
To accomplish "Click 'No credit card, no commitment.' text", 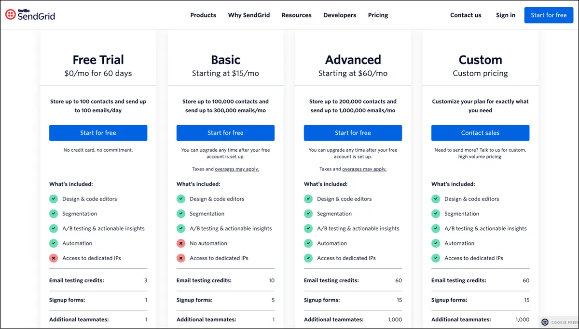I will [x=98, y=150].
